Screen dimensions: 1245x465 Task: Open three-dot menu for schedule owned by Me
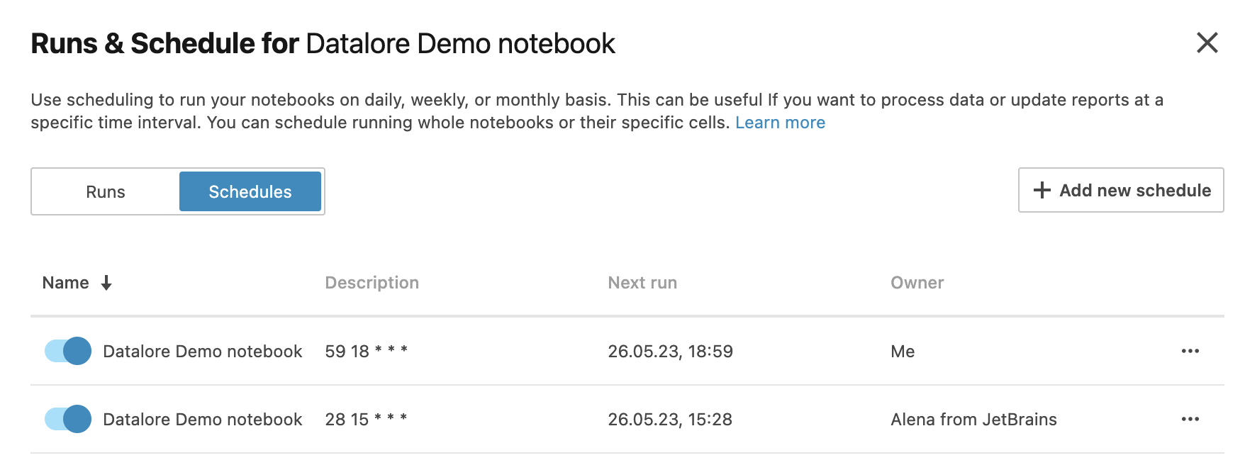(x=1190, y=352)
